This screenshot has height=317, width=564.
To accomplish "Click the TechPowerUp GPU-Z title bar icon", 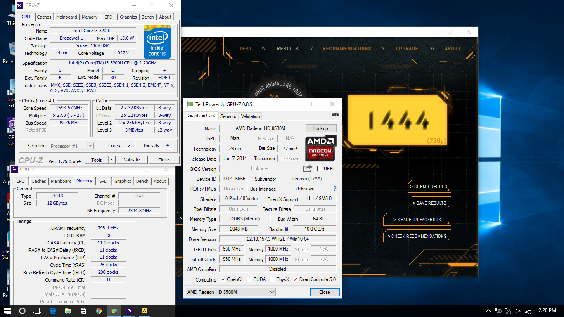I will 190,104.
